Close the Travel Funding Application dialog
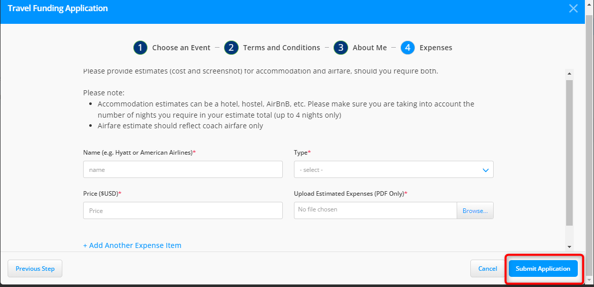 573,9
